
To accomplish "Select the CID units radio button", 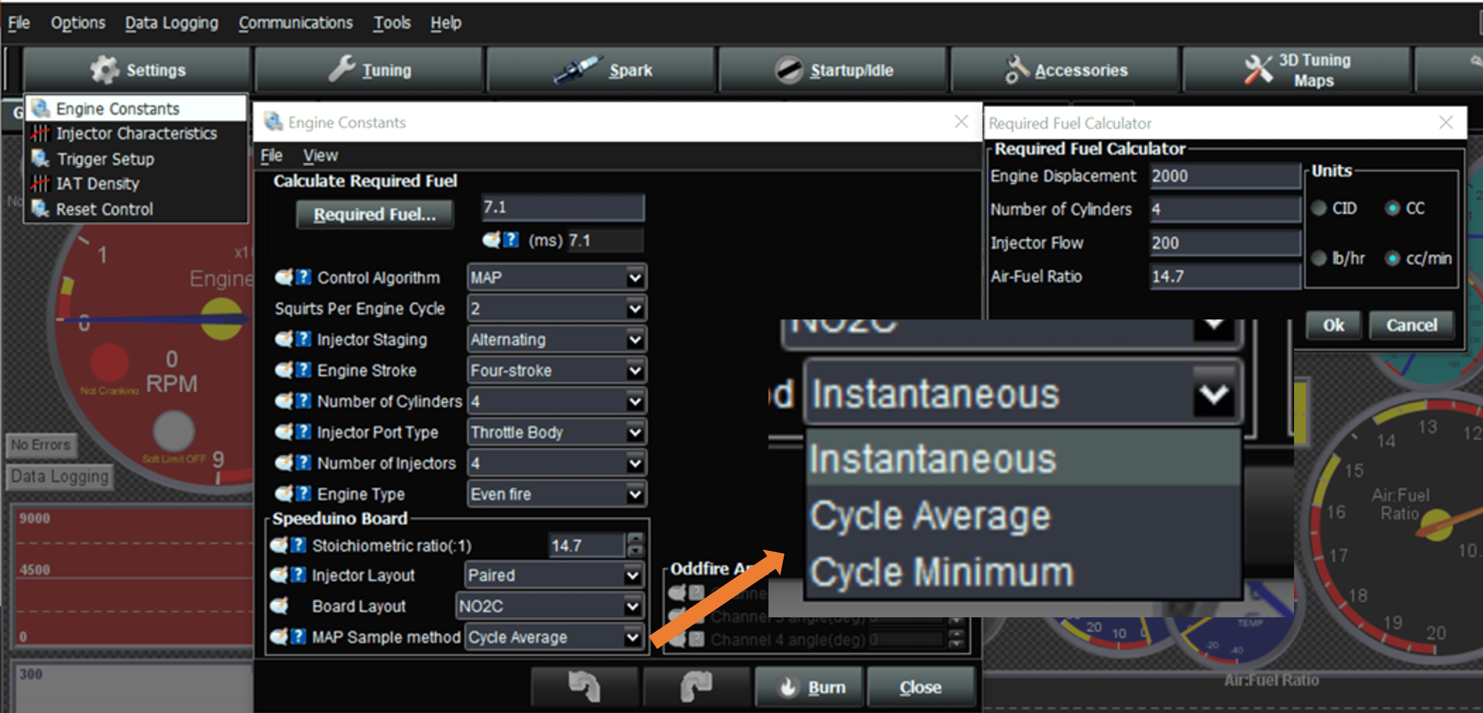I will [x=1319, y=208].
